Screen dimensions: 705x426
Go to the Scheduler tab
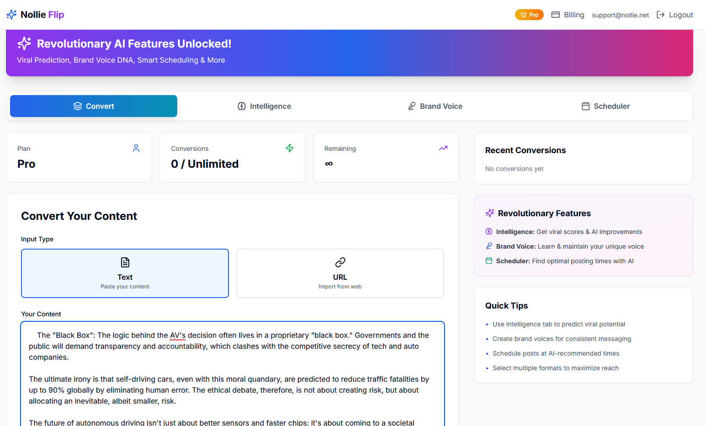coord(606,106)
